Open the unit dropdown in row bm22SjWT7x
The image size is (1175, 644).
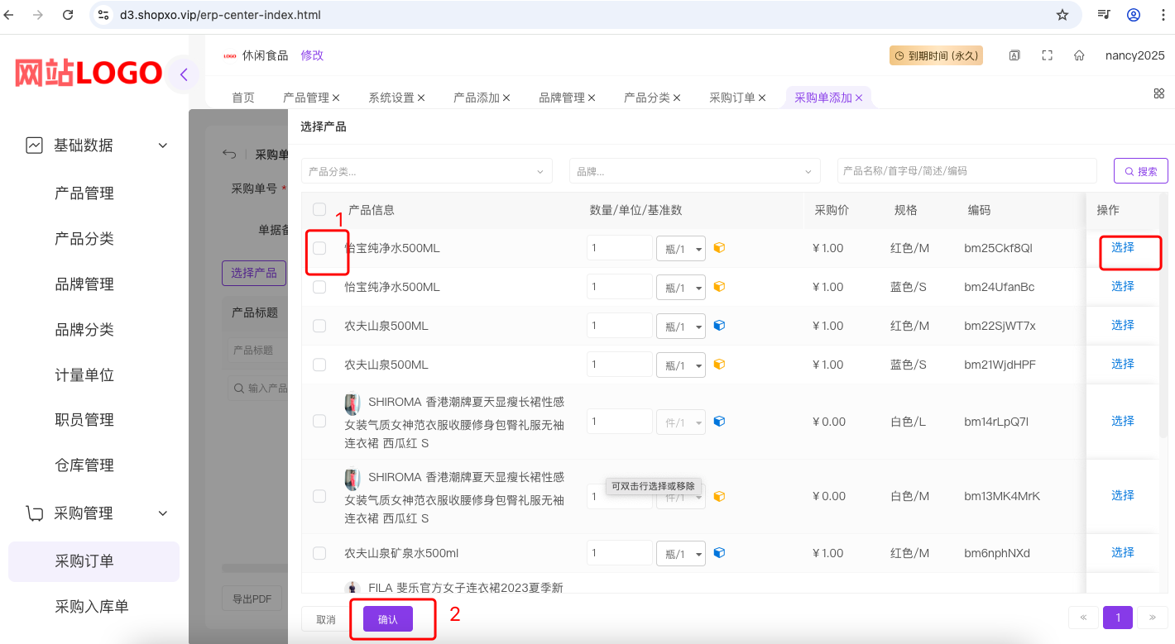pyautogui.click(x=681, y=326)
